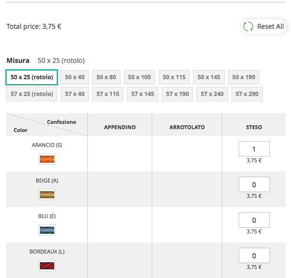The image size is (291, 278).
Task: Pick the 50 x 145 size
Action: [209, 77]
